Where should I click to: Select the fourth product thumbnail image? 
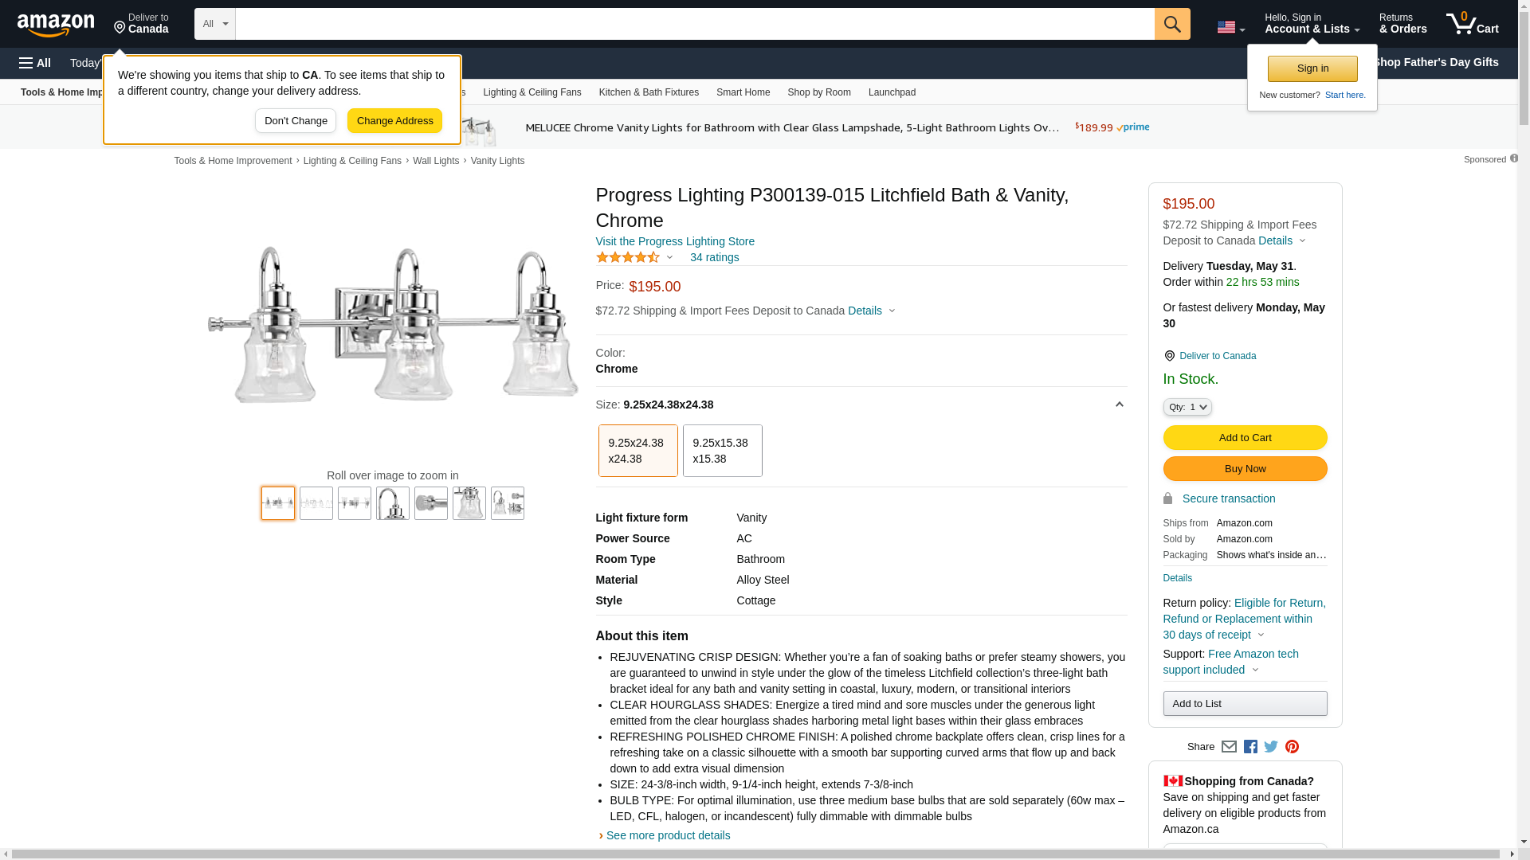393,503
